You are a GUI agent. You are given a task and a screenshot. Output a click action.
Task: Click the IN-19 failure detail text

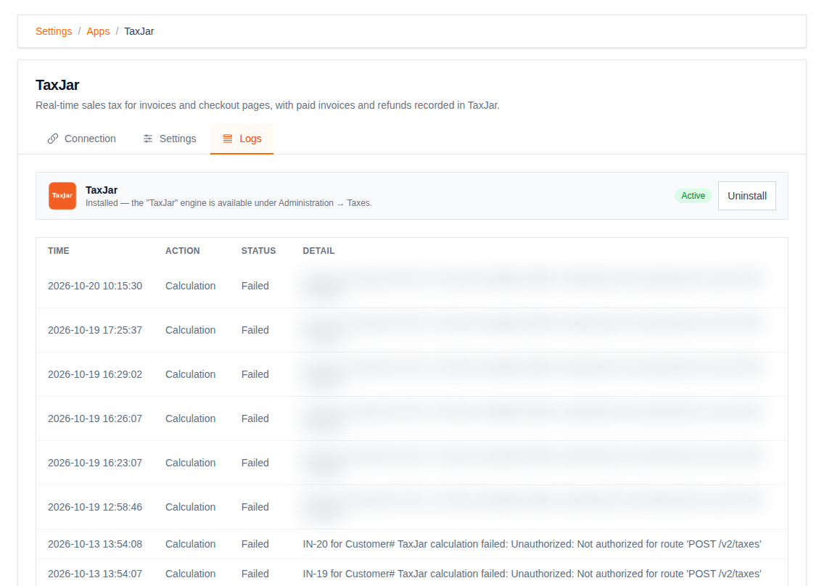tap(532, 574)
